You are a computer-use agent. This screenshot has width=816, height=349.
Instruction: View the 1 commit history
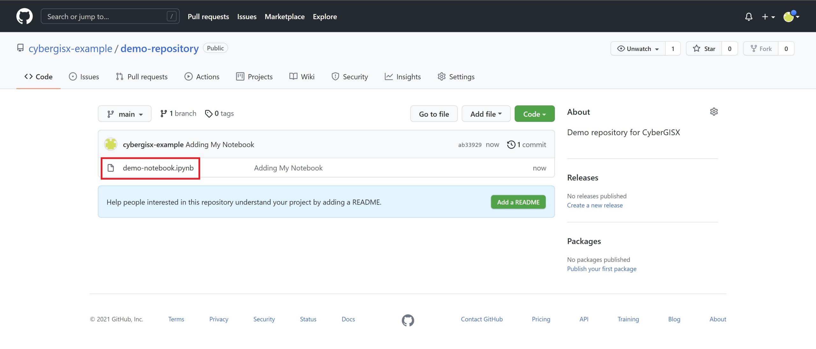click(x=527, y=145)
